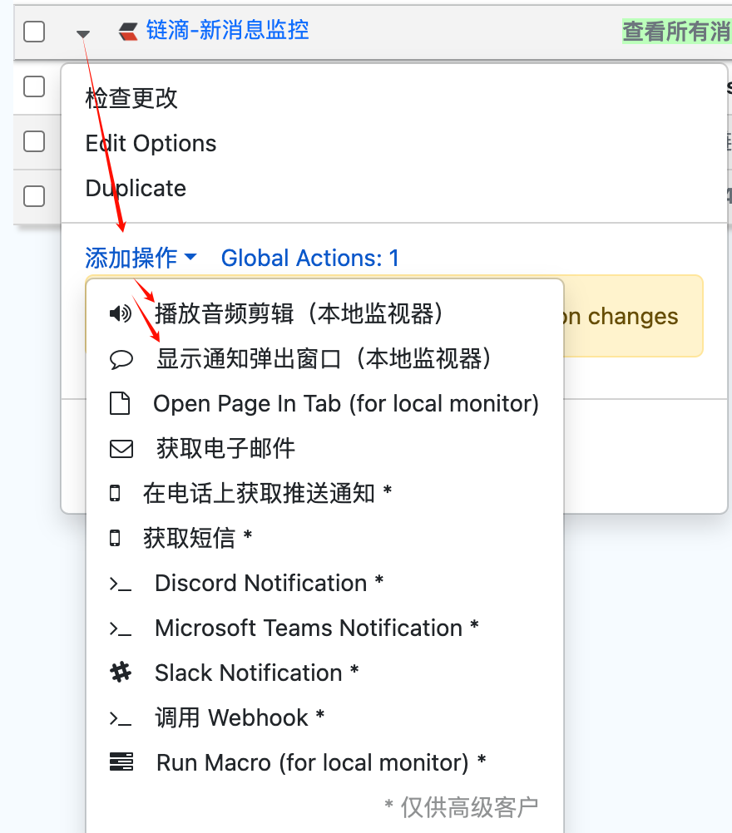Choose 检查更改 from the menu
Viewport: 732px width, 833px height.
[131, 98]
